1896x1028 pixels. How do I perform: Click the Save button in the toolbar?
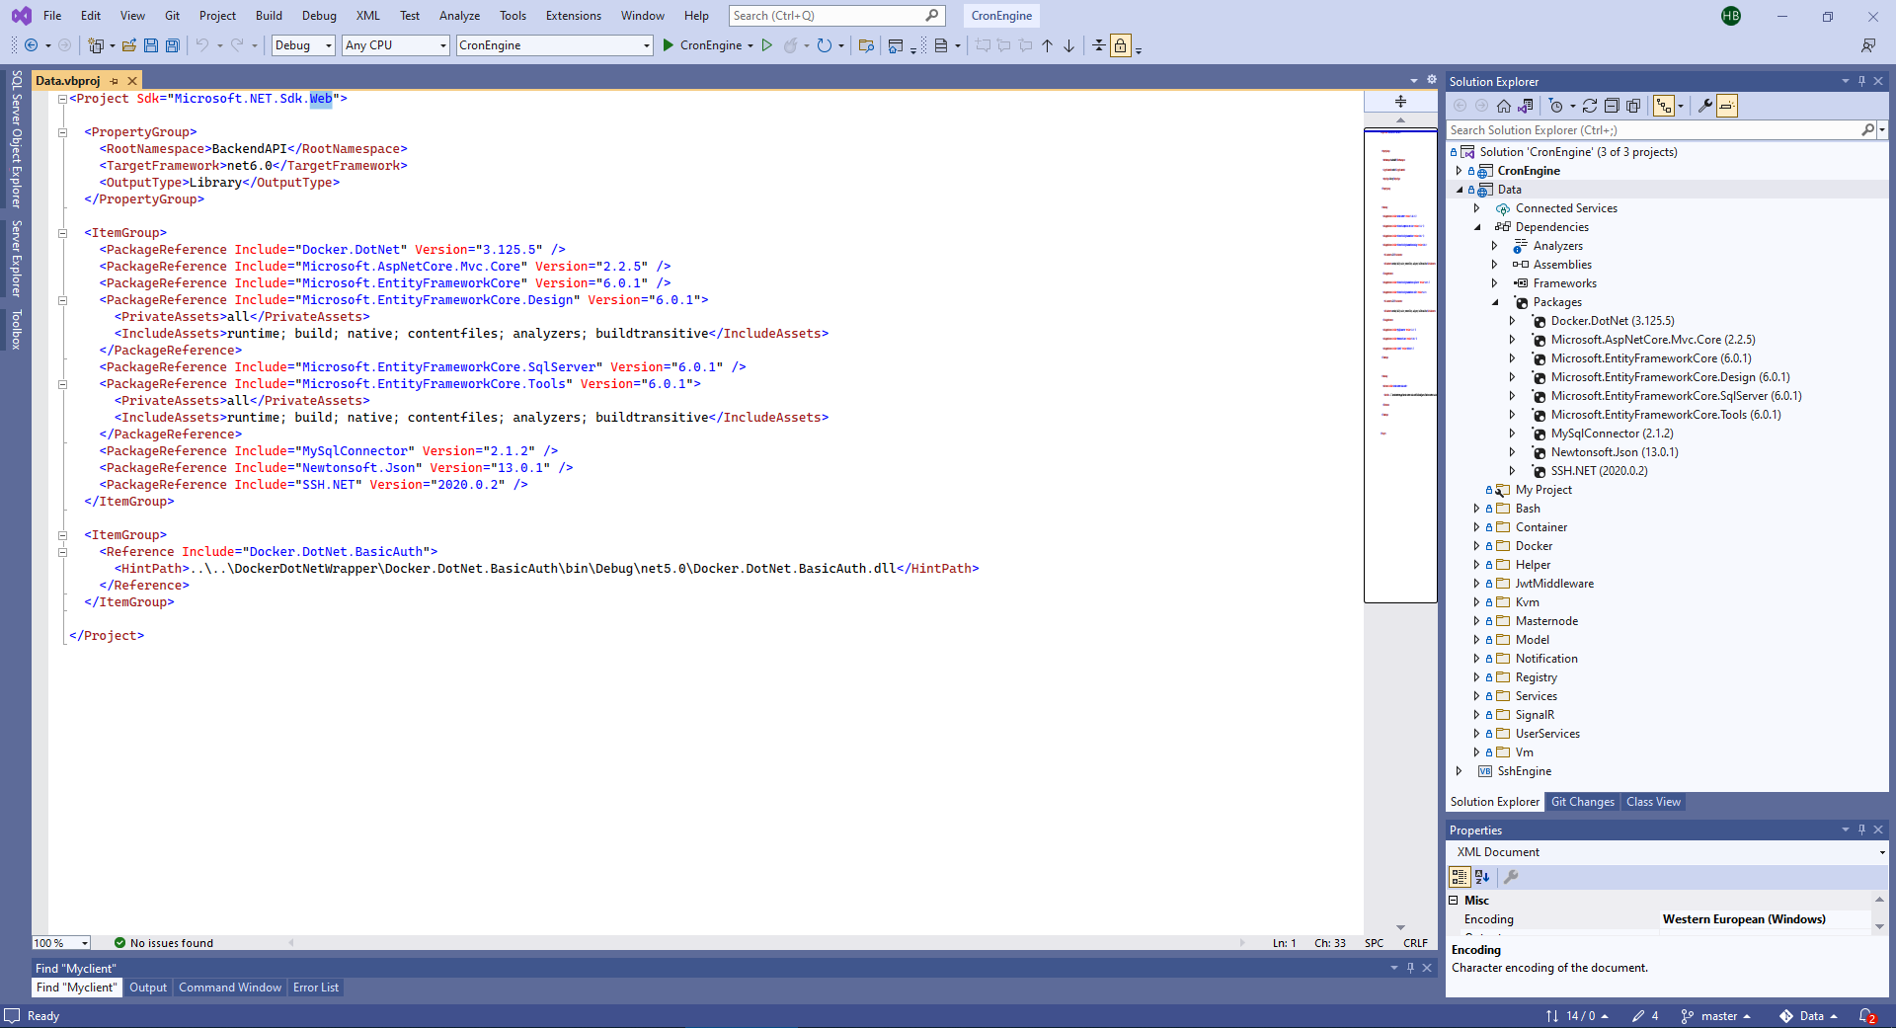[151, 45]
